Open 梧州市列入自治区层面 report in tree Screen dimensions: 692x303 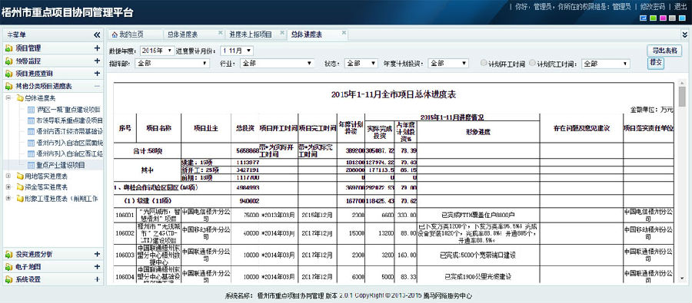[70, 143]
